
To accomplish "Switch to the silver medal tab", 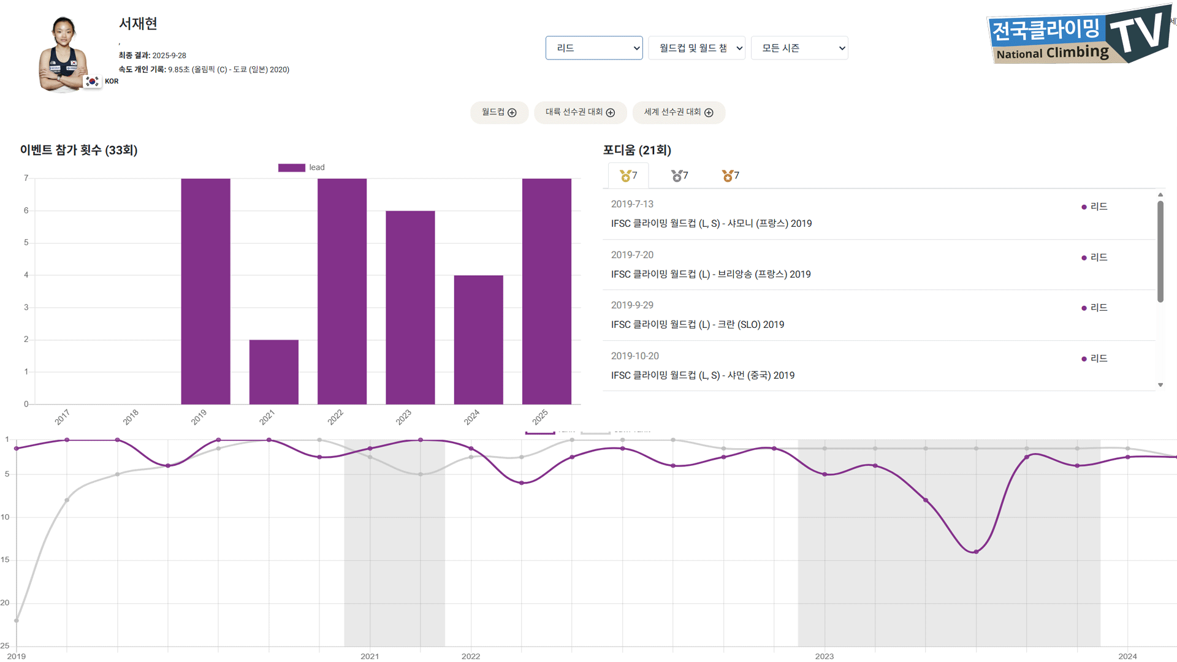I will 679,176.
